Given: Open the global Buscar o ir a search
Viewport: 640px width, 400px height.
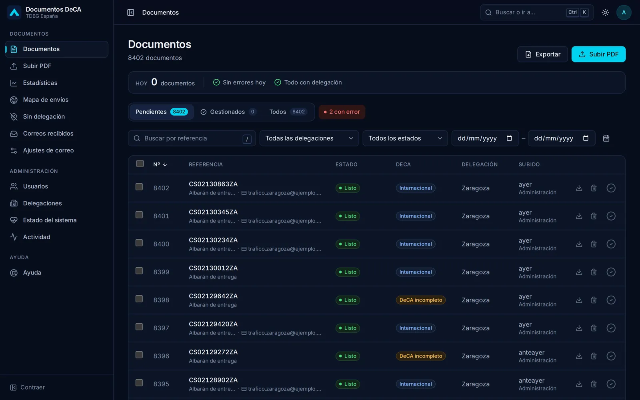Looking at the screenshot, I should (537, 12).
